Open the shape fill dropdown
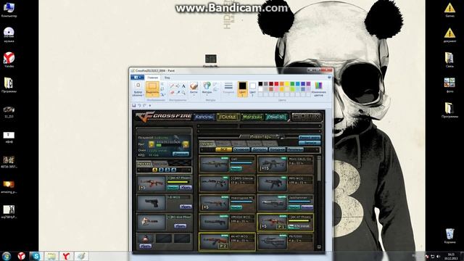The height and width of the screenshot is (261, 464). tap(216, 89)
